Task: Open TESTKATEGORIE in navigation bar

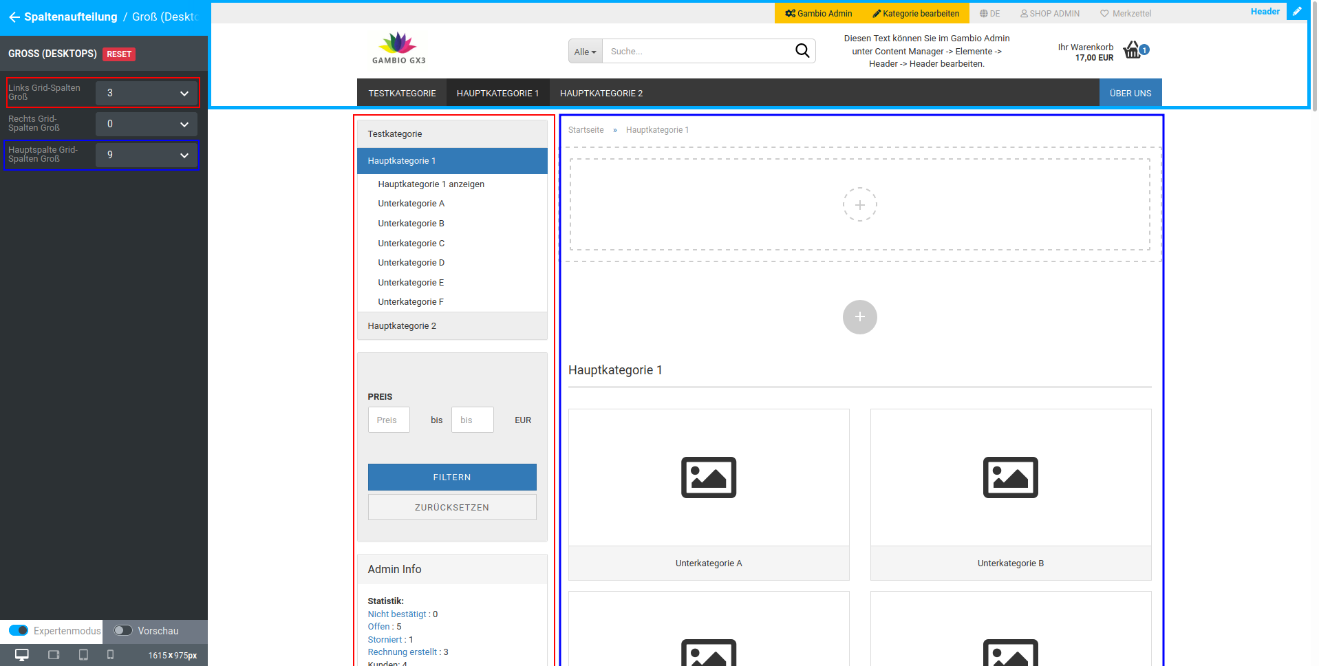Action: click(402, 93)
